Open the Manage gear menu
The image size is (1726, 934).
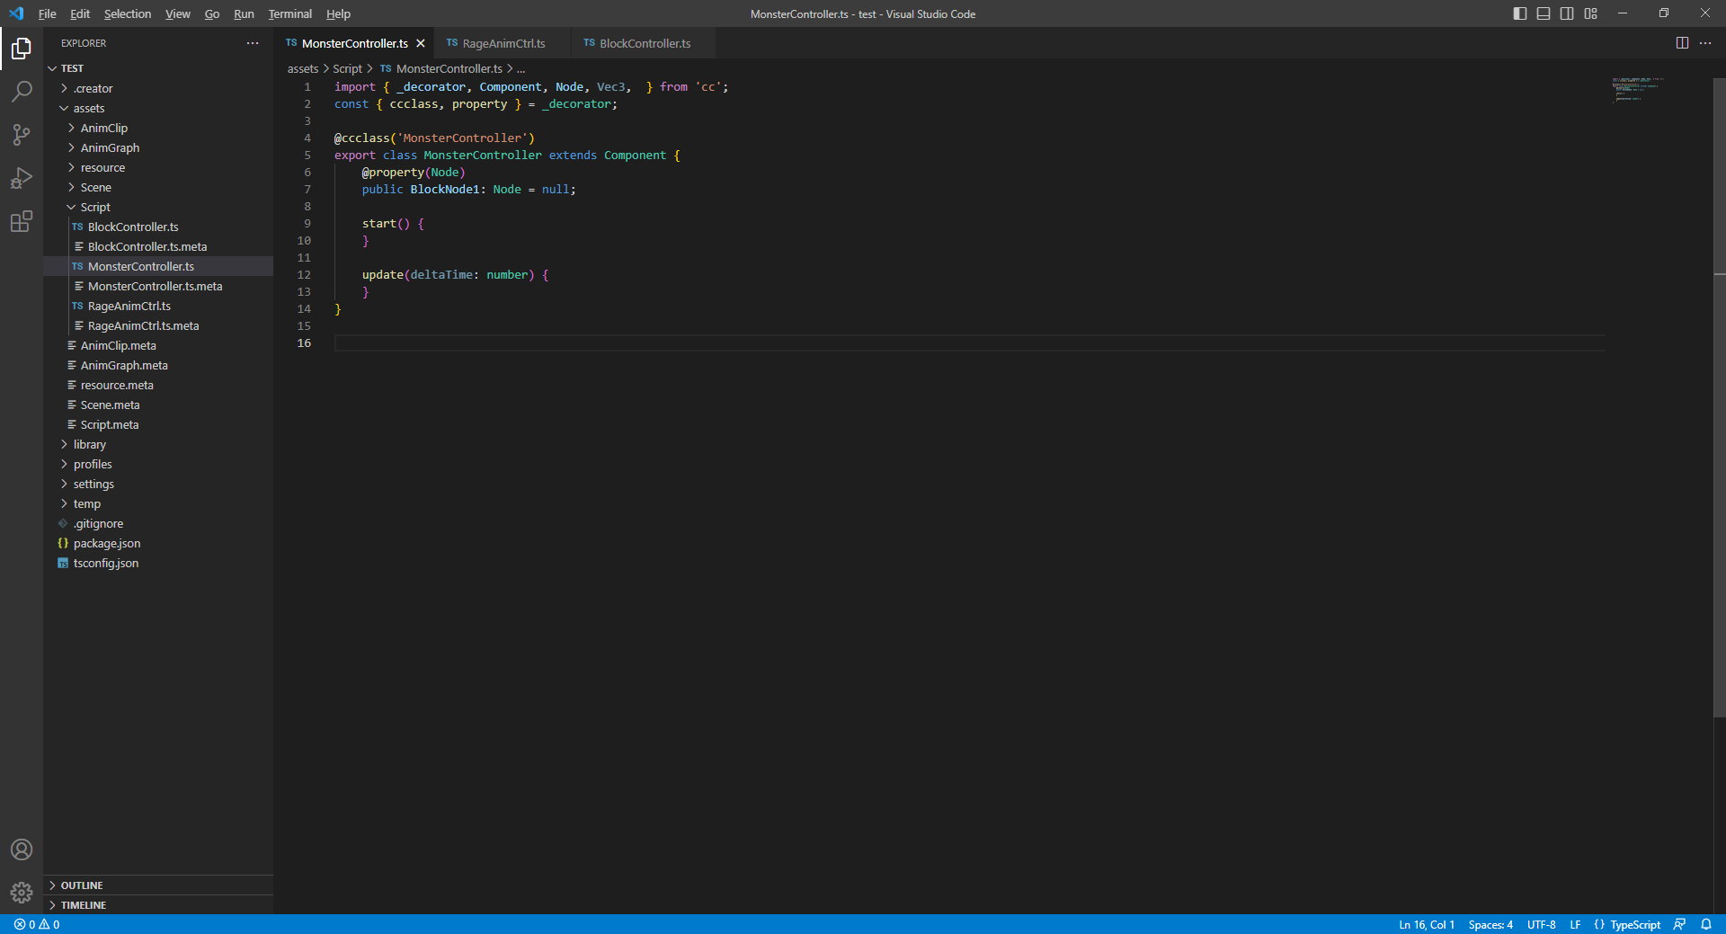[x=22, y=893]
